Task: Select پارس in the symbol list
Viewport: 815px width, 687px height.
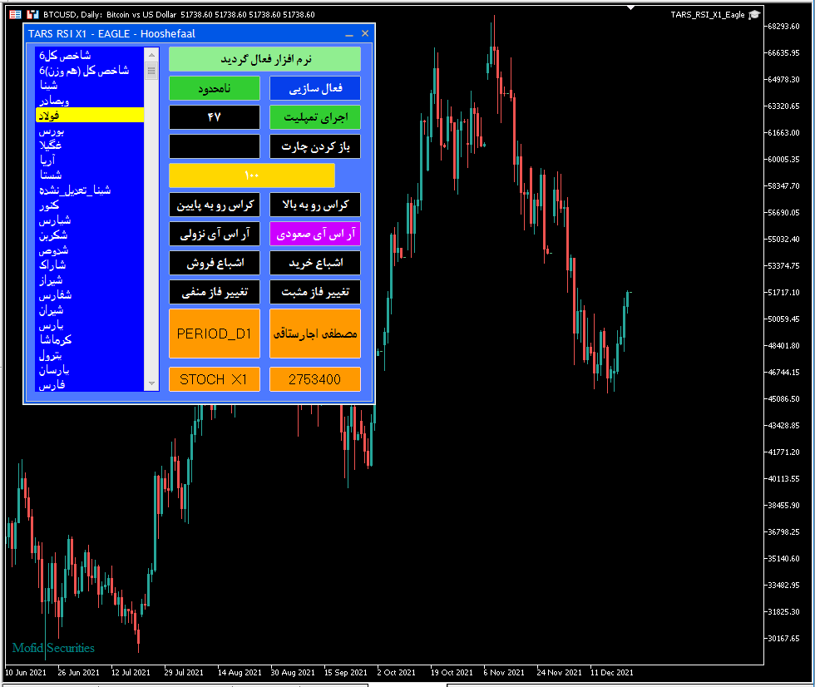Action: click(x=90, y=325)
